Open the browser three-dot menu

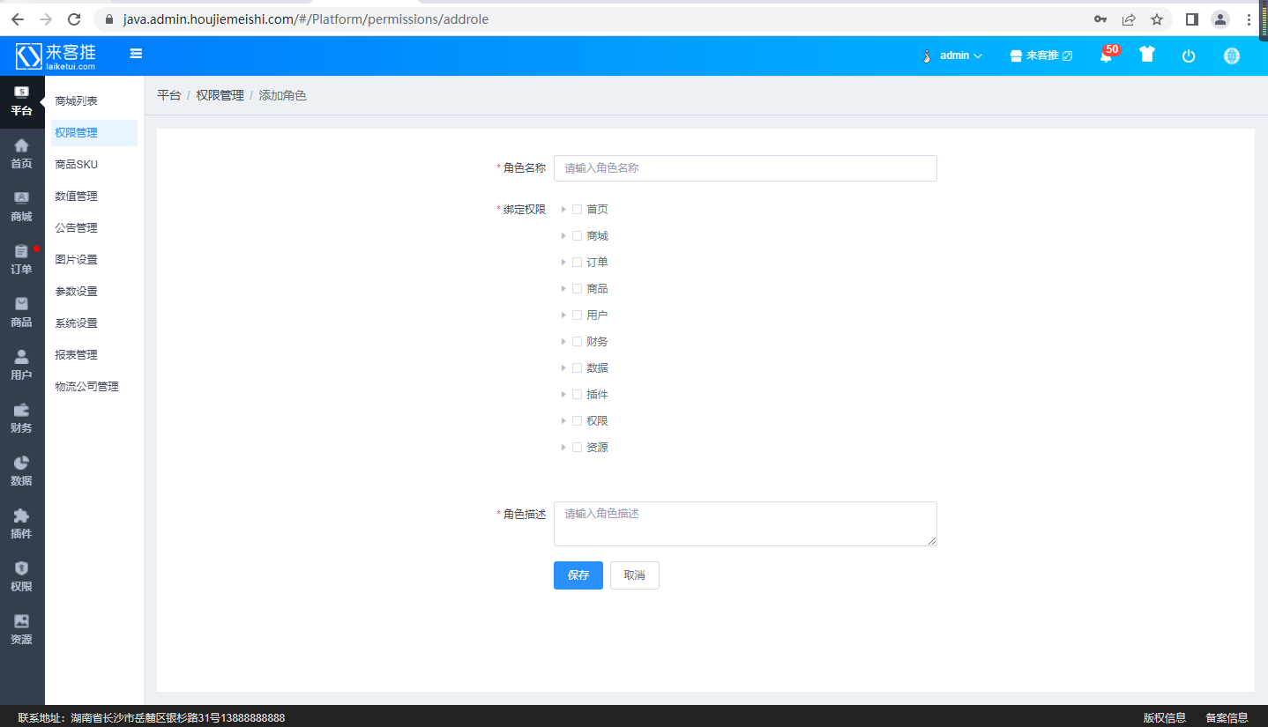click(1249, 19)
